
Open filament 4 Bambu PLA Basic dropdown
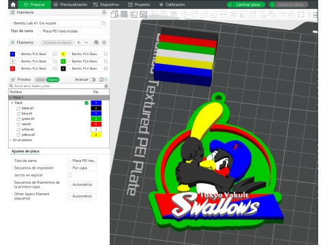(x=85, y=61)
